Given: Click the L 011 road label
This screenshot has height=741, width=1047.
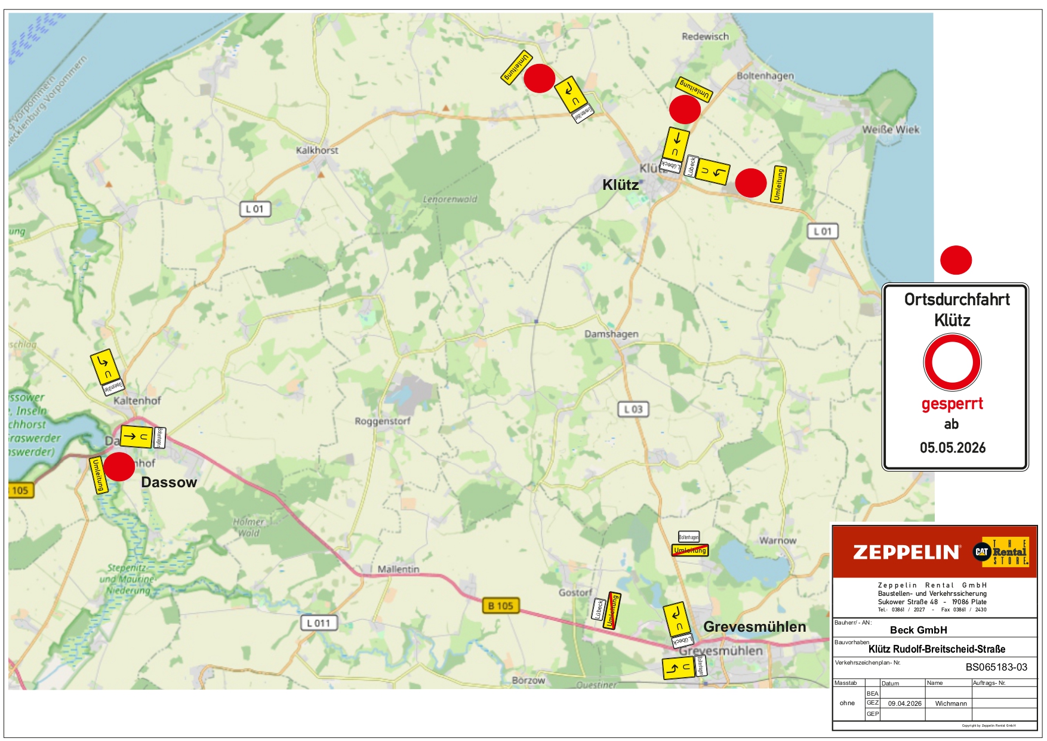Looking at the screenshot, I should (318, 623).
